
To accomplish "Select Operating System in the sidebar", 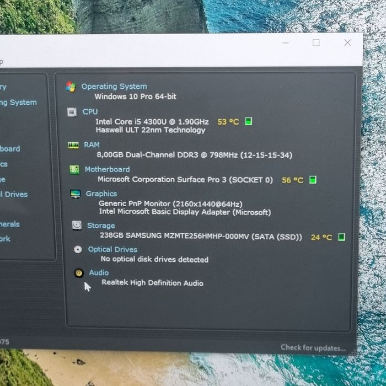I will [x=18, y=103].
